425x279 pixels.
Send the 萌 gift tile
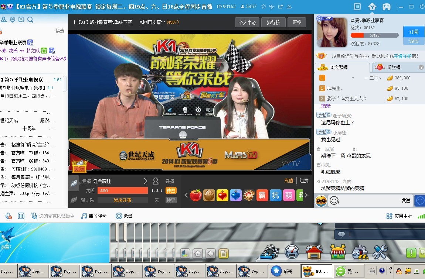click(289, 195)
